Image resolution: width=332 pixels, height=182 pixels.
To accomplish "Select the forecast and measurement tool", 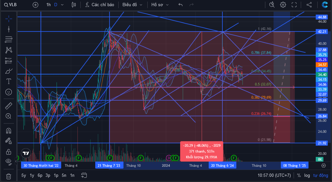I will [x=9, y=61].
